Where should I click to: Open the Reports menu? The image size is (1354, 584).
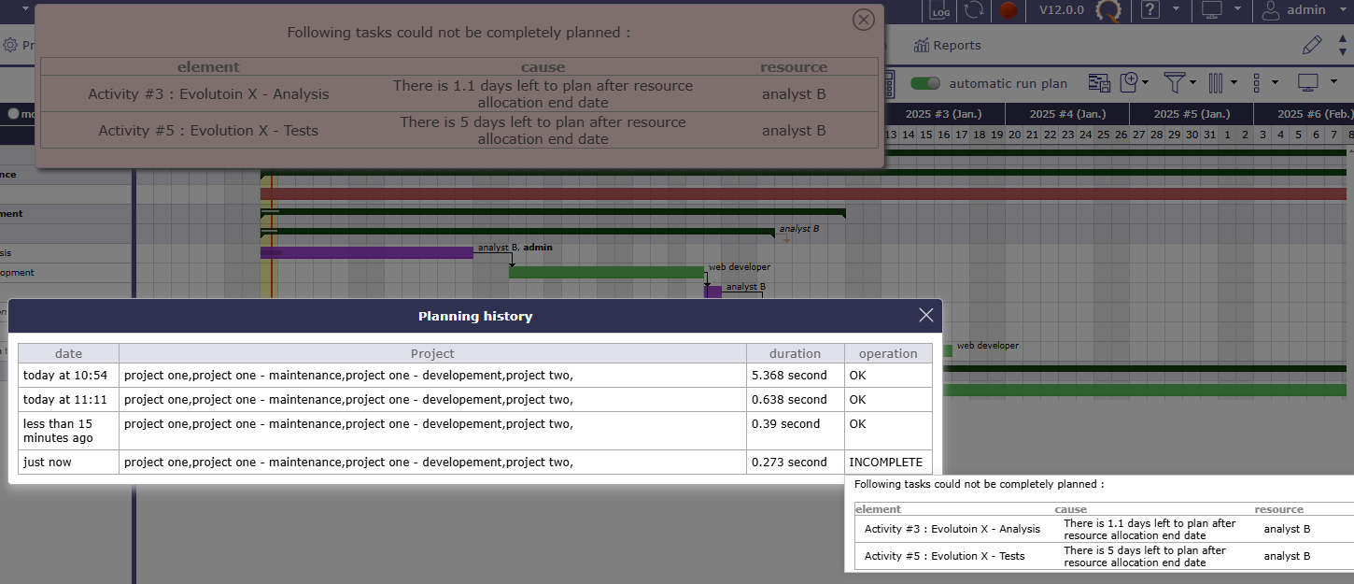pyautogui.click(x=947, y=45)
